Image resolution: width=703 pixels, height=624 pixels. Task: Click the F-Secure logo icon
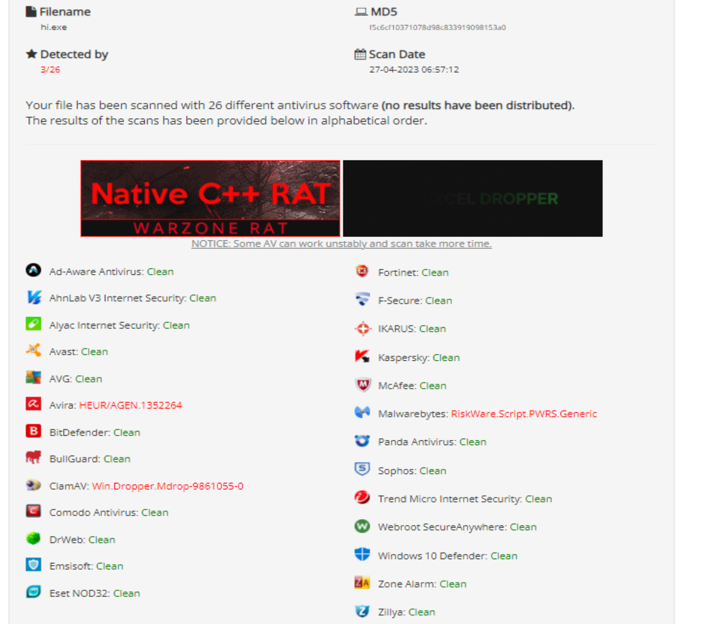pyautogui.click(x=362, y=299)
